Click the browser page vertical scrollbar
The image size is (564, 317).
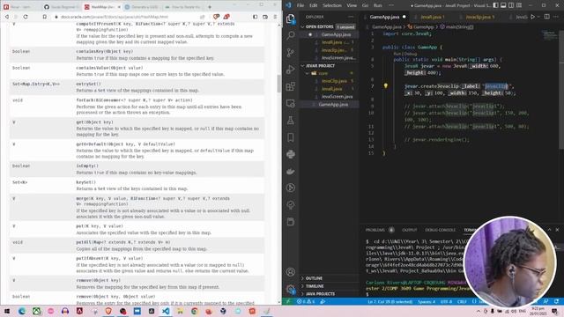278,84
